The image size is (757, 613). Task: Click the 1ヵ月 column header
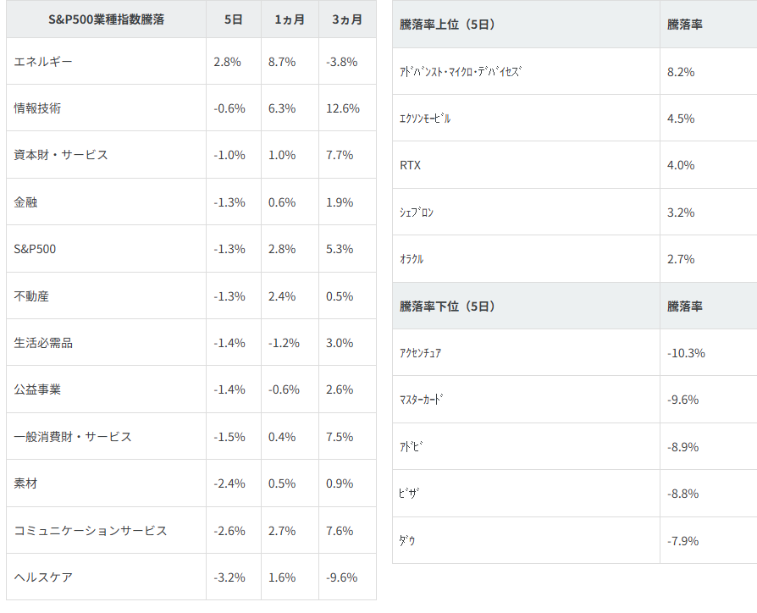coord(290,19)
